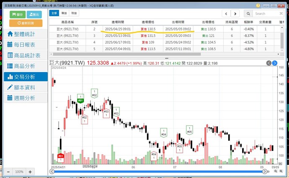Click the red #05 entry marker on chart
The width and height of the screenshot is (289, 178).
point(180,148)
